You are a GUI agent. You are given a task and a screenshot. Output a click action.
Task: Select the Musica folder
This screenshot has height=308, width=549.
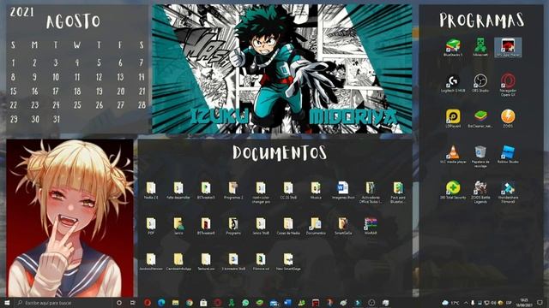316,190
